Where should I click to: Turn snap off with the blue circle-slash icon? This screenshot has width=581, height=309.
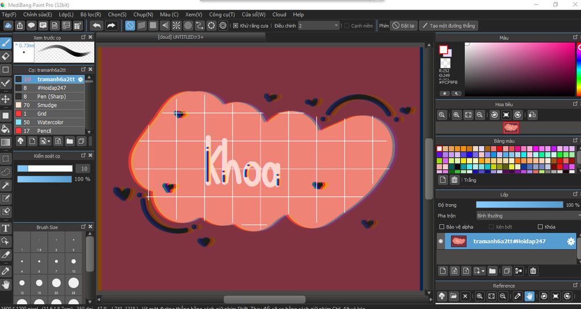(x=130, y=26)
